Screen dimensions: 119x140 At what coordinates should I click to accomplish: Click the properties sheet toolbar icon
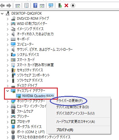pos(26,5)
